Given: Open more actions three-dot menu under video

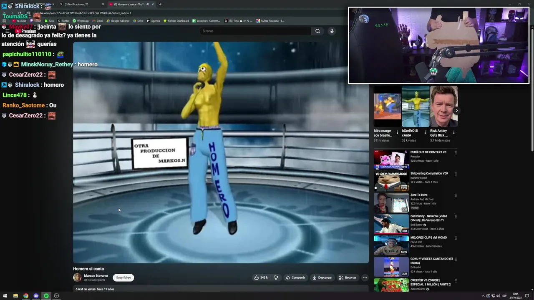Looking at the screenshot, I should (365, 277).
